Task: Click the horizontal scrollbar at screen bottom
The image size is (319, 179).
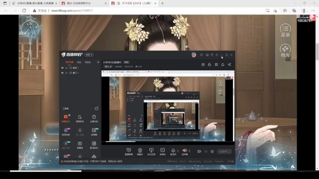Action: [x=45, y=171]
